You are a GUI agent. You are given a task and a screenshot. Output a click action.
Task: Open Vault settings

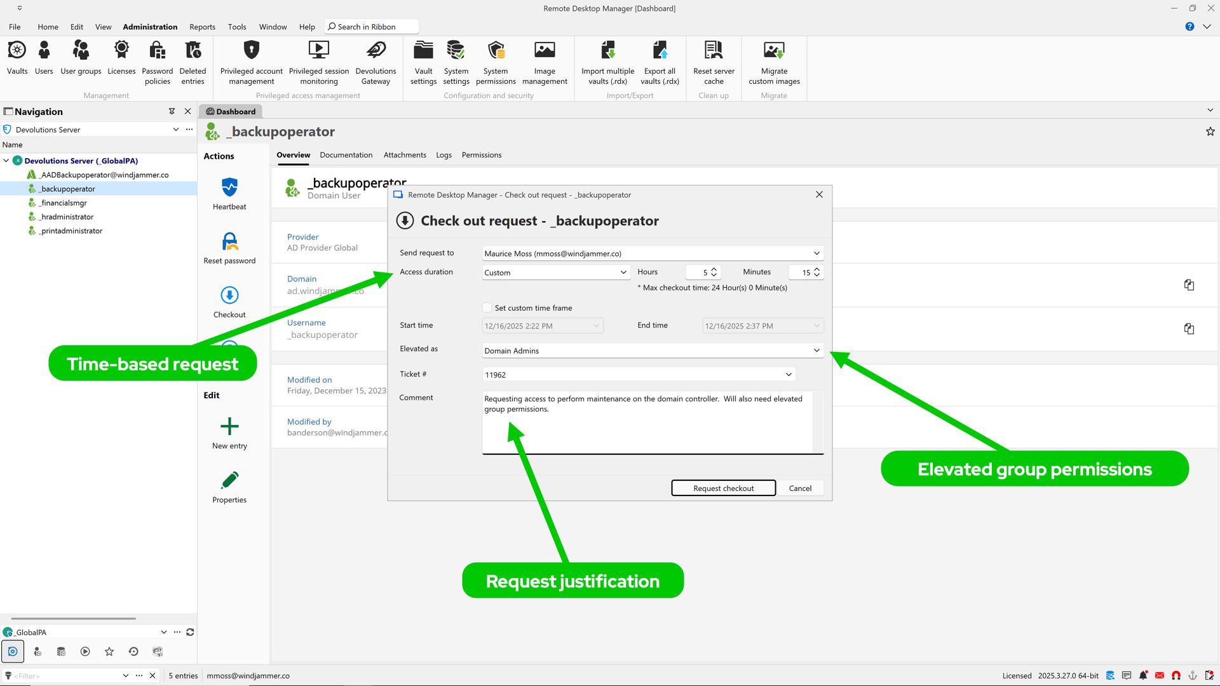[423, 62]
